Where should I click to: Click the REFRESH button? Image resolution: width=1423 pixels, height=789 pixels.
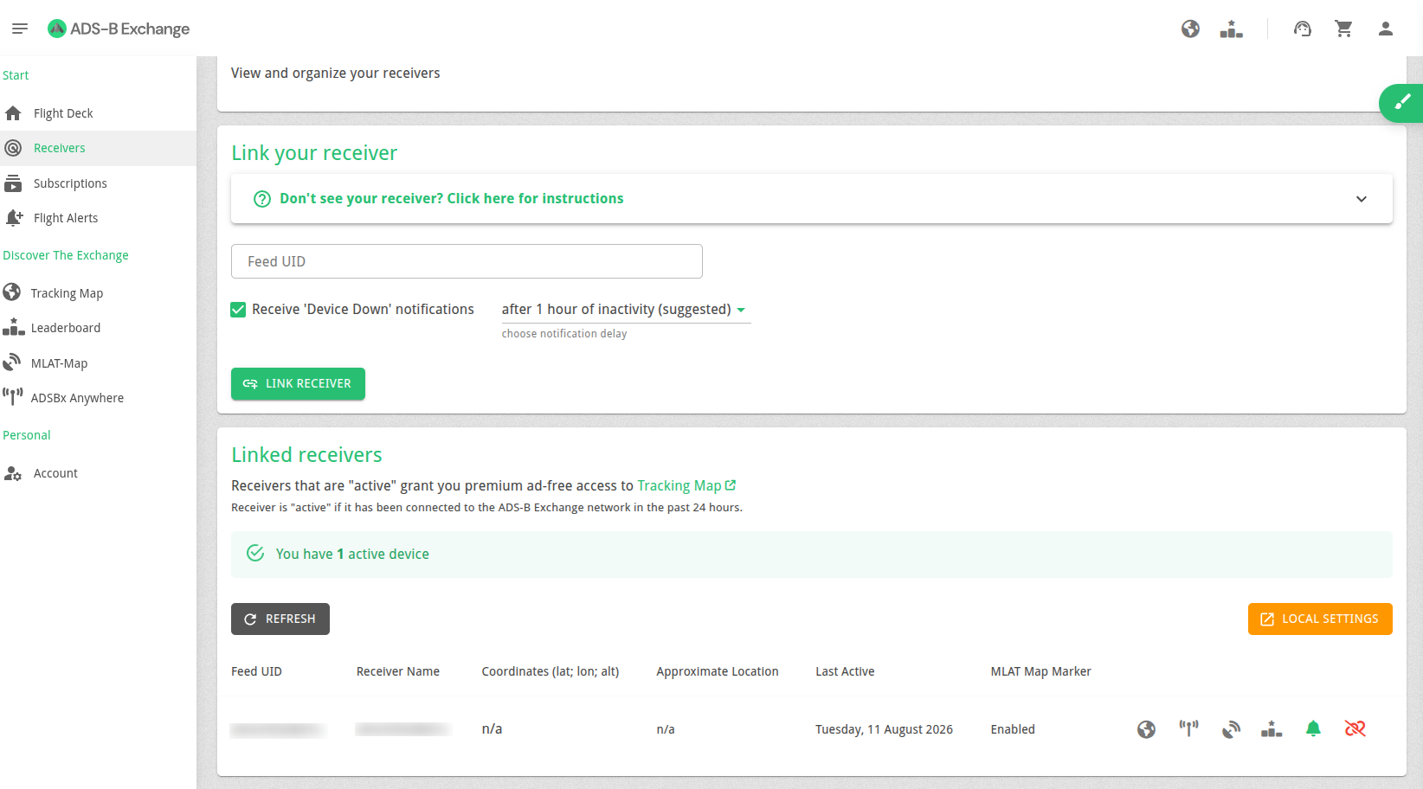[280, 619]
